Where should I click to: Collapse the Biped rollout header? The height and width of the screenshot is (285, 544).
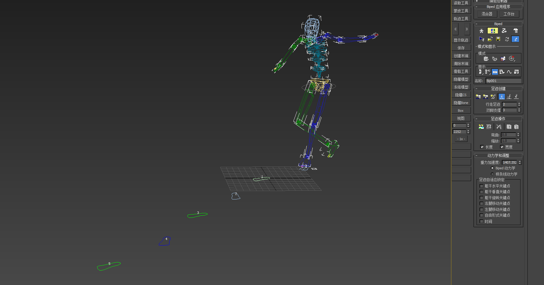click(x=498, y=24)
